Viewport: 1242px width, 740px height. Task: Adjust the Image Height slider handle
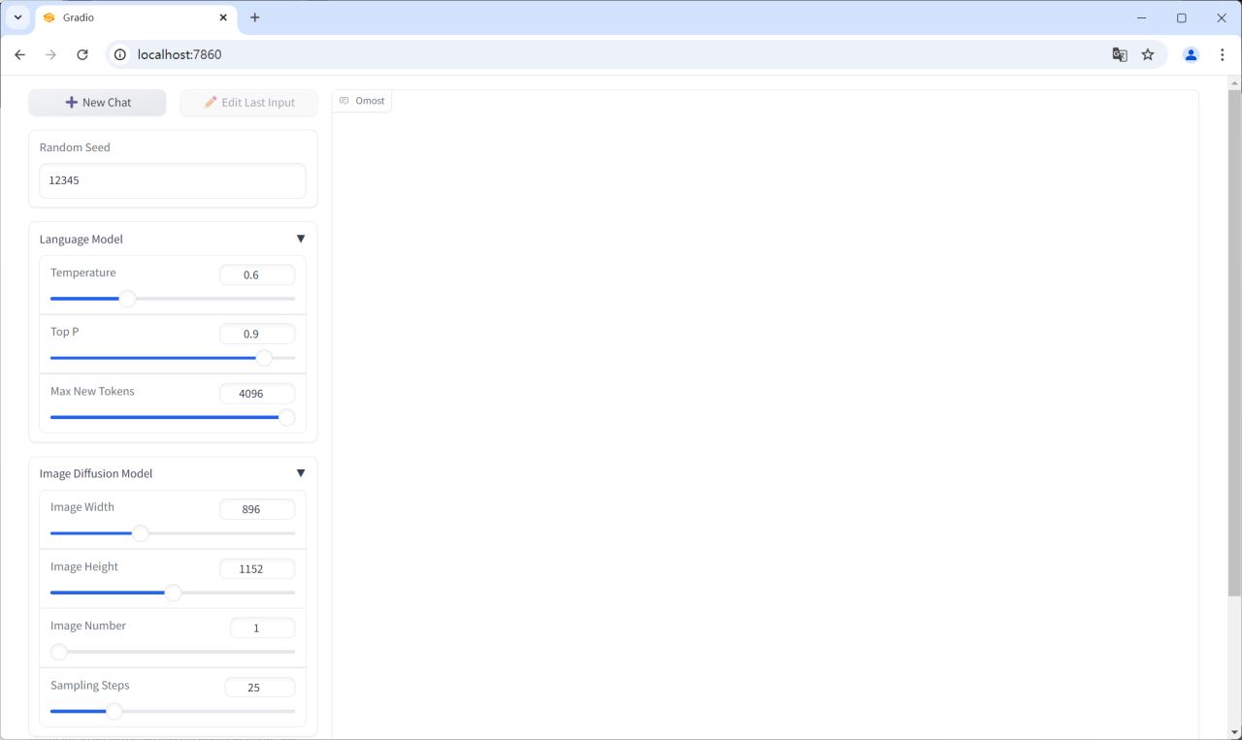coord(173,593)
